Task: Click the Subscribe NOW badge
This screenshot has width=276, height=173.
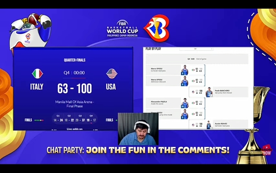Action: point(267,150)
